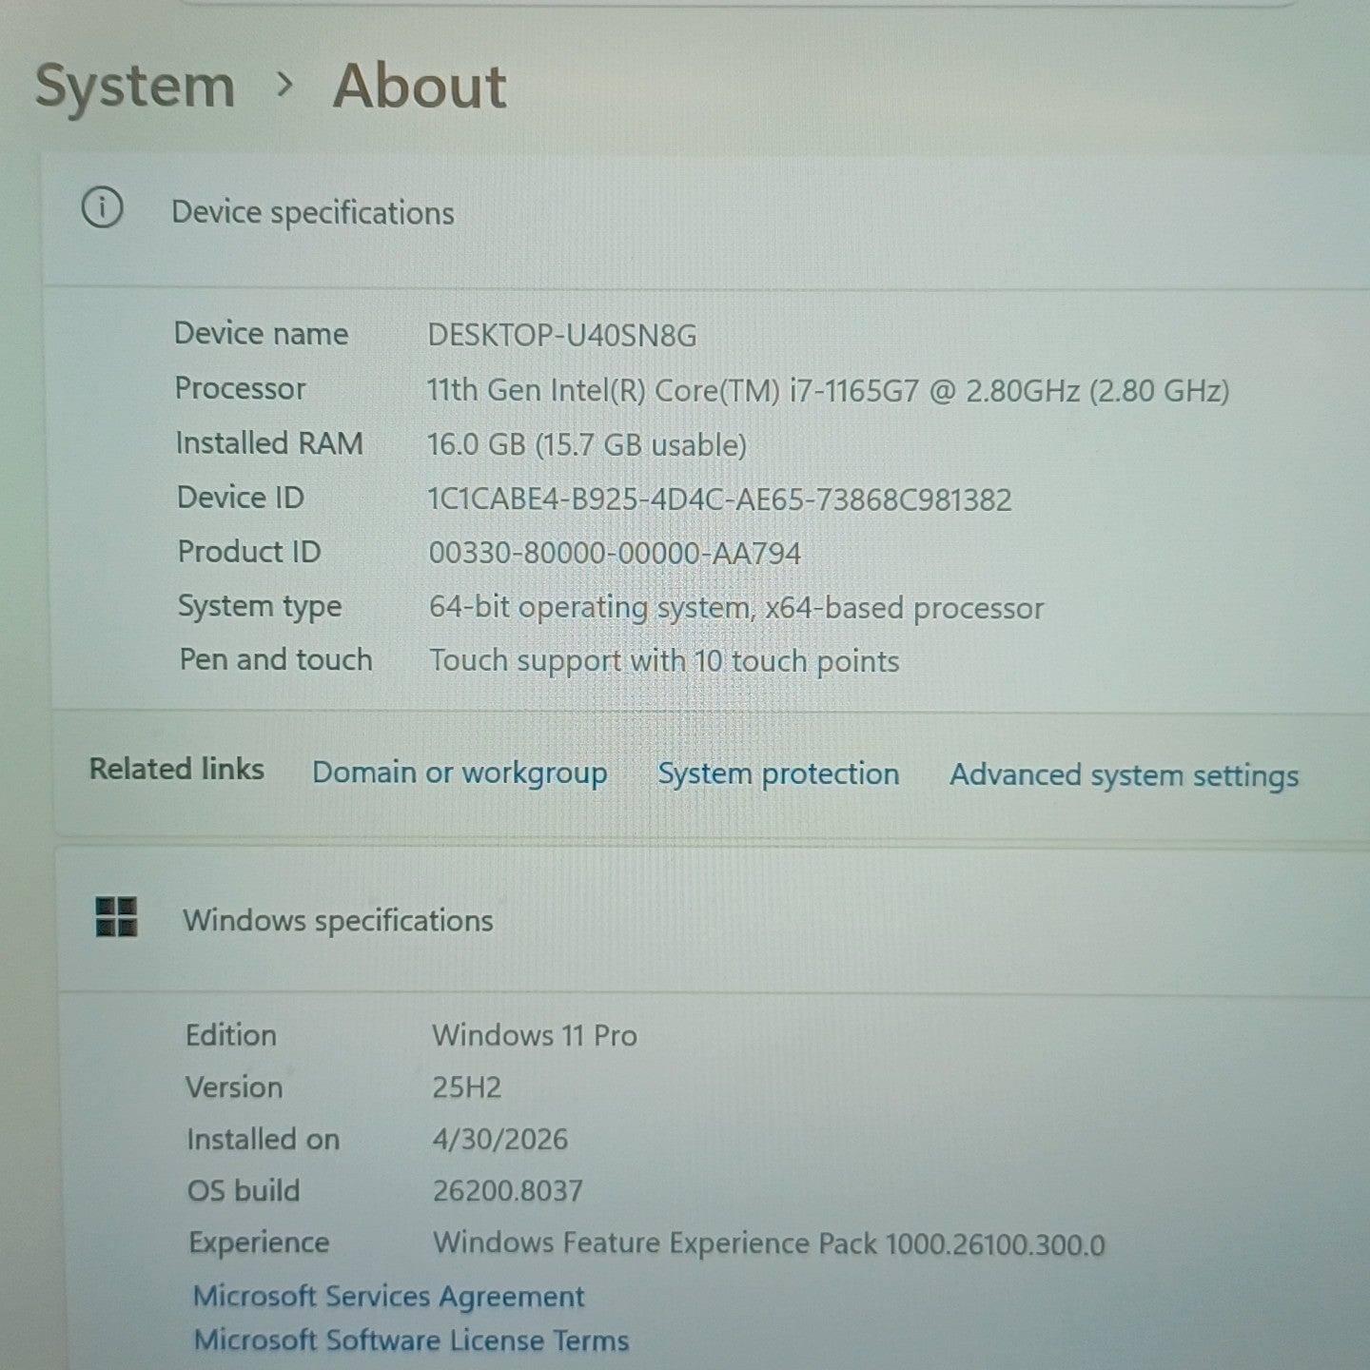Screen dimensions: 1370x1370
Task: Click the Version label
Action: click(234, 1087)
